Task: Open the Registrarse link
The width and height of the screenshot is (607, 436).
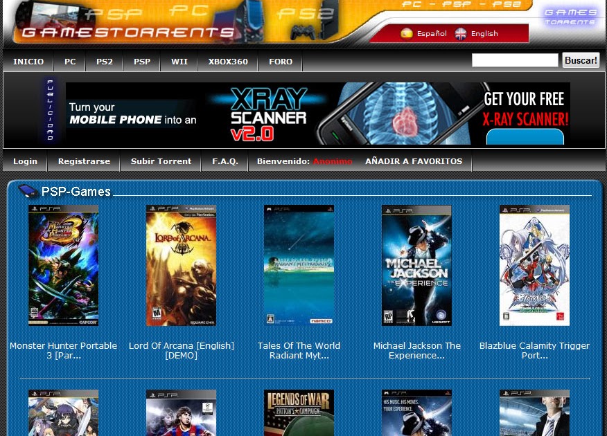Action: (84, 161)
